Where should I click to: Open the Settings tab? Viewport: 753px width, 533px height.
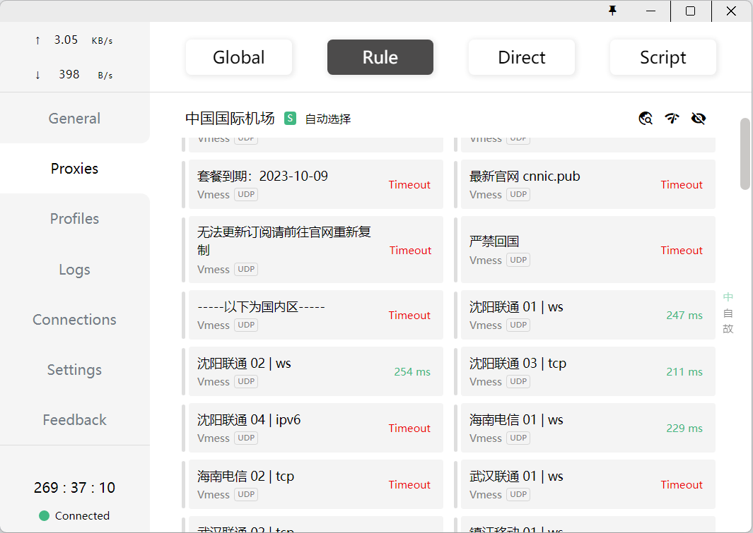point(74,369)
